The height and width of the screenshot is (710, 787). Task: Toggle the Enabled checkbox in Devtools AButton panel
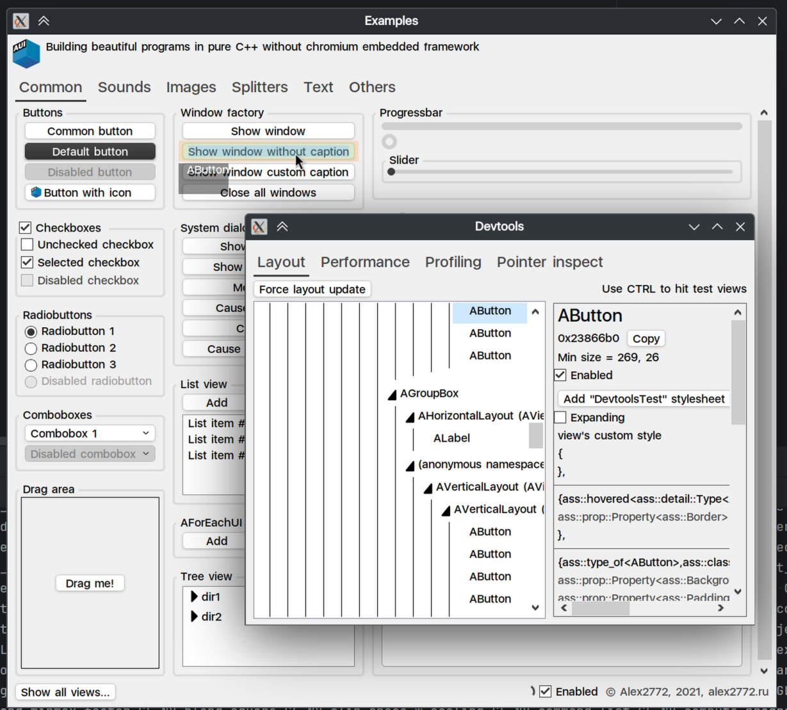pos(560,375)
